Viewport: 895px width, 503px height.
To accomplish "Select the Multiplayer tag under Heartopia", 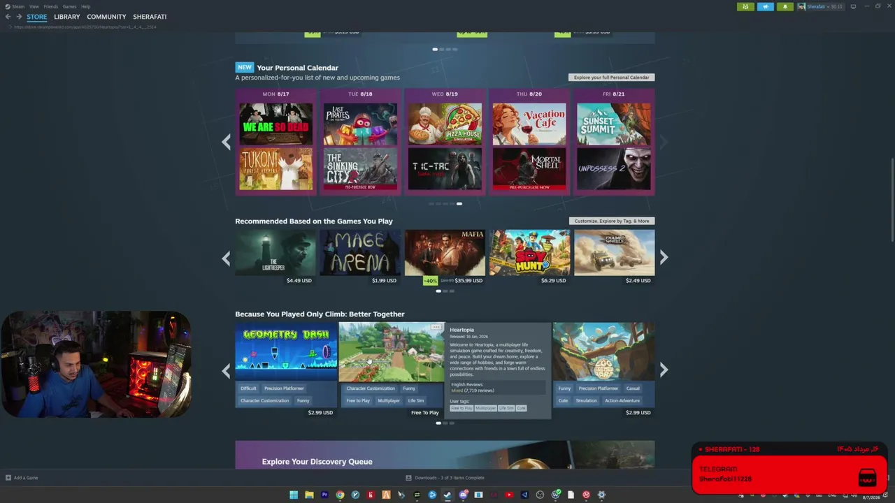I will (x=389, y=401).
